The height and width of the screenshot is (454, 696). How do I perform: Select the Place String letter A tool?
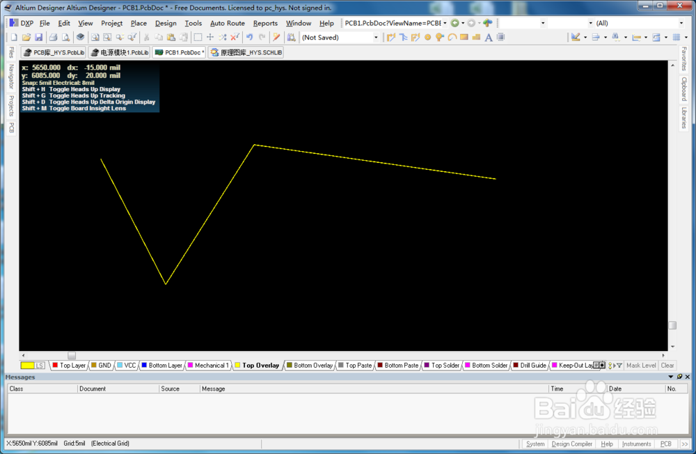point(489,38)
